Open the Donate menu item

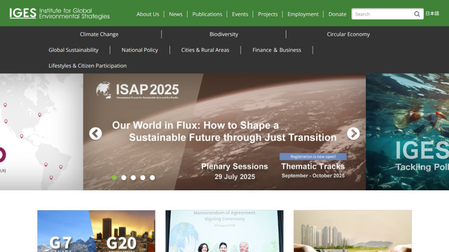[x=338, y=14]
